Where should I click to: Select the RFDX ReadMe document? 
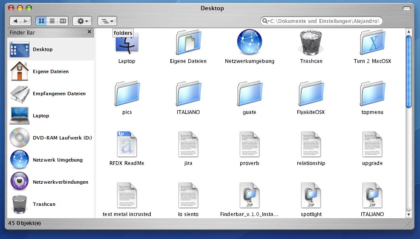[127, 144]
